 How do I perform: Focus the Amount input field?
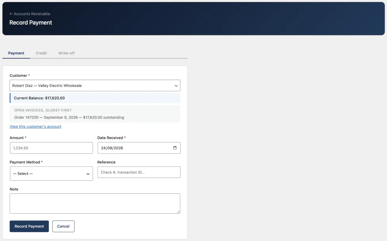pos(51,148)
